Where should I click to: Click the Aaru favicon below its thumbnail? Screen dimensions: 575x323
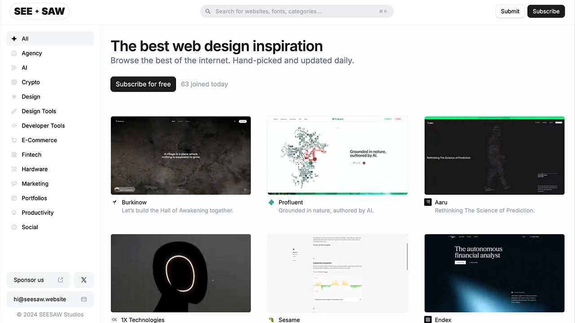click(428, 202)
